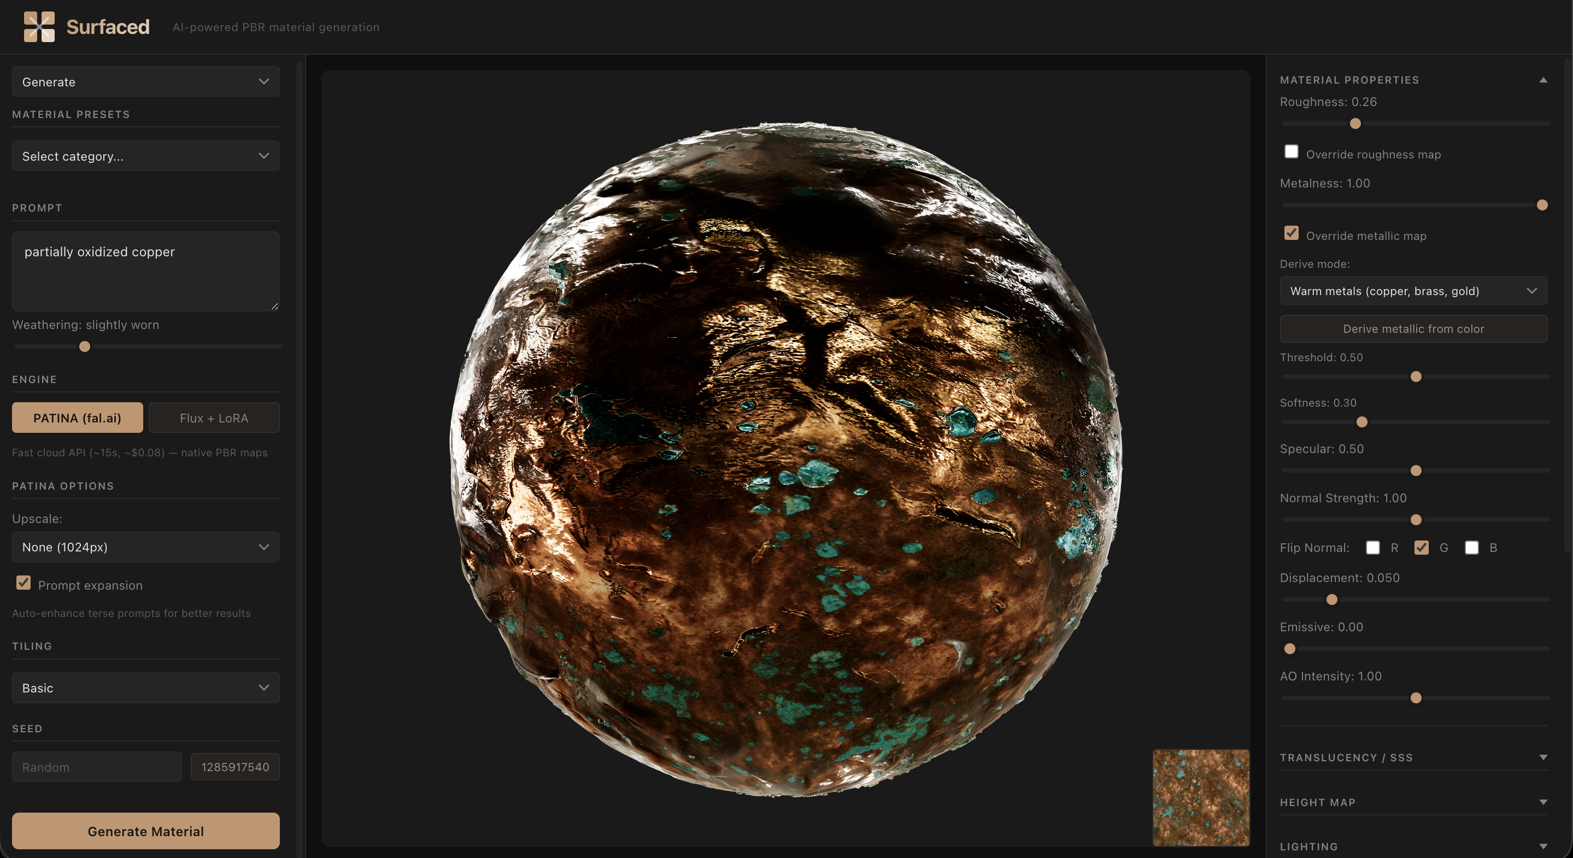Image resolution: width=1573 pixels, height=858 pixels.
Task: Click Generate Material button
Action: [145, 831]
